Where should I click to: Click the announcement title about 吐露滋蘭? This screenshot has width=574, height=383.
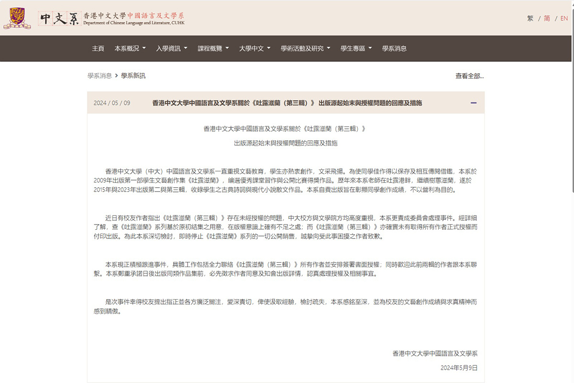287,103
